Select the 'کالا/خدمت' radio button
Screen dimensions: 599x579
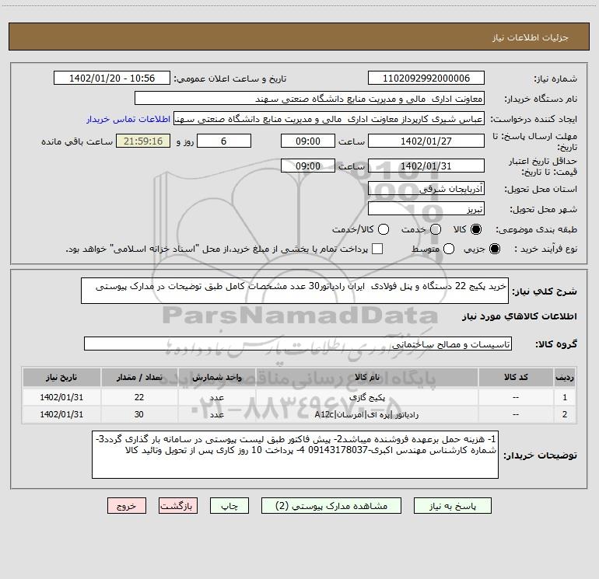pos(384,229)
